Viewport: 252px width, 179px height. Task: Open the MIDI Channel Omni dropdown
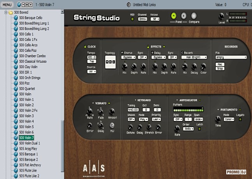pyautogui.click(x=142, y=19)
